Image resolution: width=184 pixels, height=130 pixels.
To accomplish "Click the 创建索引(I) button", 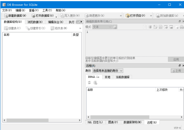I will click(35, 28).
